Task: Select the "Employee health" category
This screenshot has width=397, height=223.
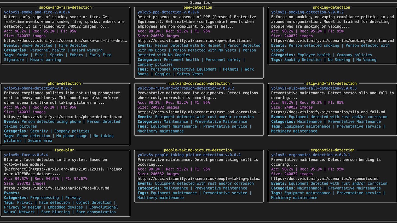Action: (x=314, y=55)
